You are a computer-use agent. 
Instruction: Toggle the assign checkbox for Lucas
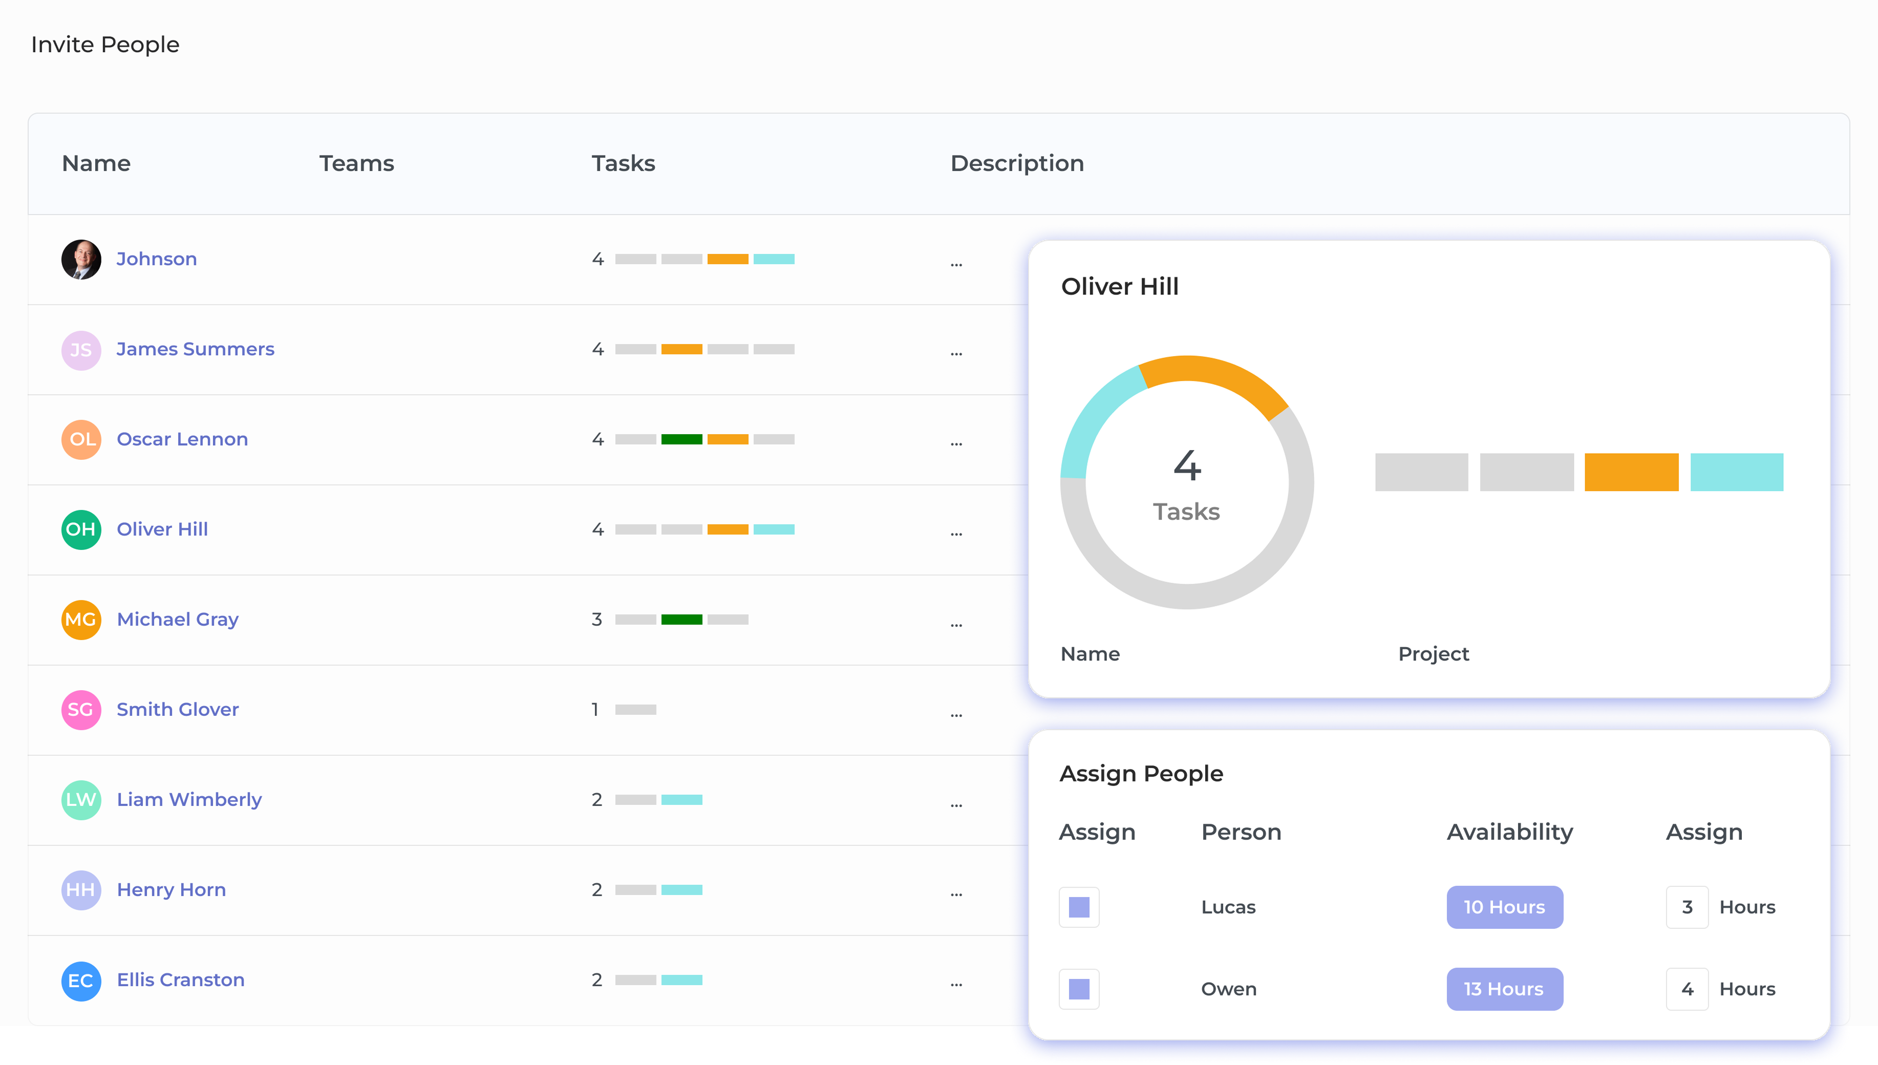pyautogui.click(x=1079, y=907)
